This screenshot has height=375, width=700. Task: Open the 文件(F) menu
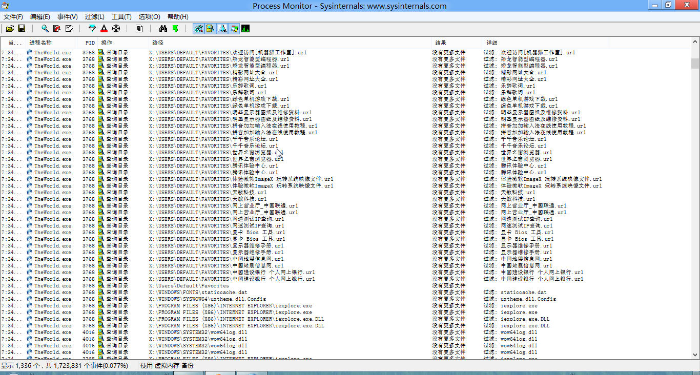tap(13, 17)
